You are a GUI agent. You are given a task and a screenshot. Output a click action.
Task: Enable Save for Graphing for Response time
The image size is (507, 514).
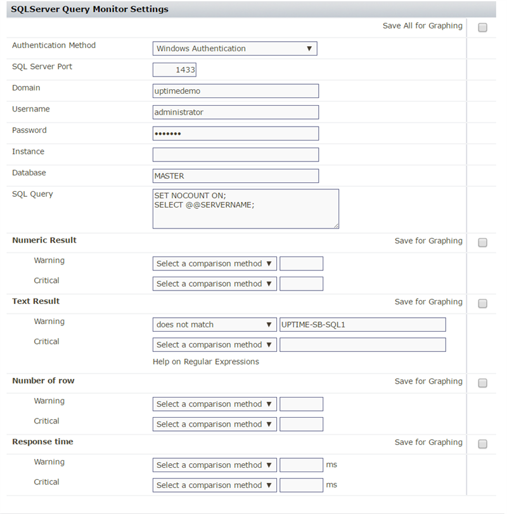coord(482,444)
